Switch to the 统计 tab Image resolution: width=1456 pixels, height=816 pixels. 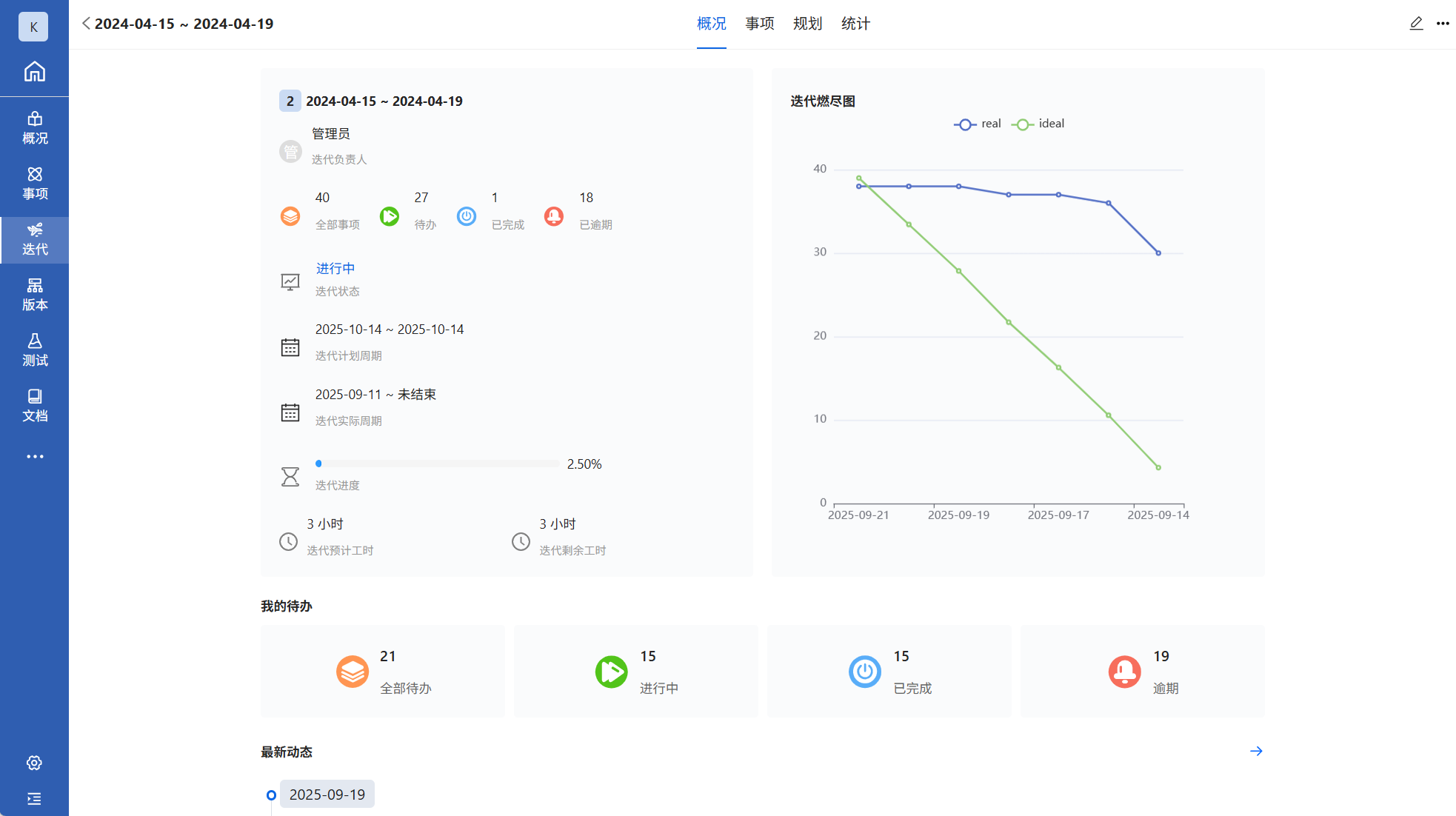pyautogui.click(x=855, y=24)
